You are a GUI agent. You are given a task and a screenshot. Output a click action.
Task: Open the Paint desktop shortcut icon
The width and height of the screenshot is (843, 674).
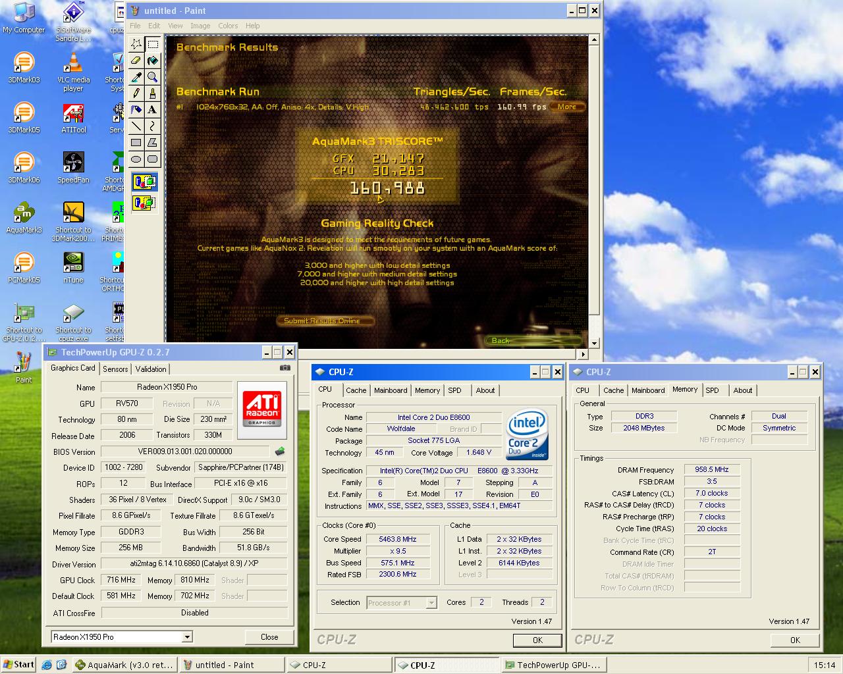coord(24,368)
